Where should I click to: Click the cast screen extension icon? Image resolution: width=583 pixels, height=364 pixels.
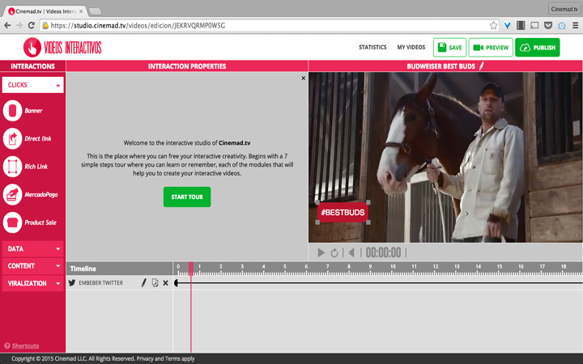[x=534, y=25]
